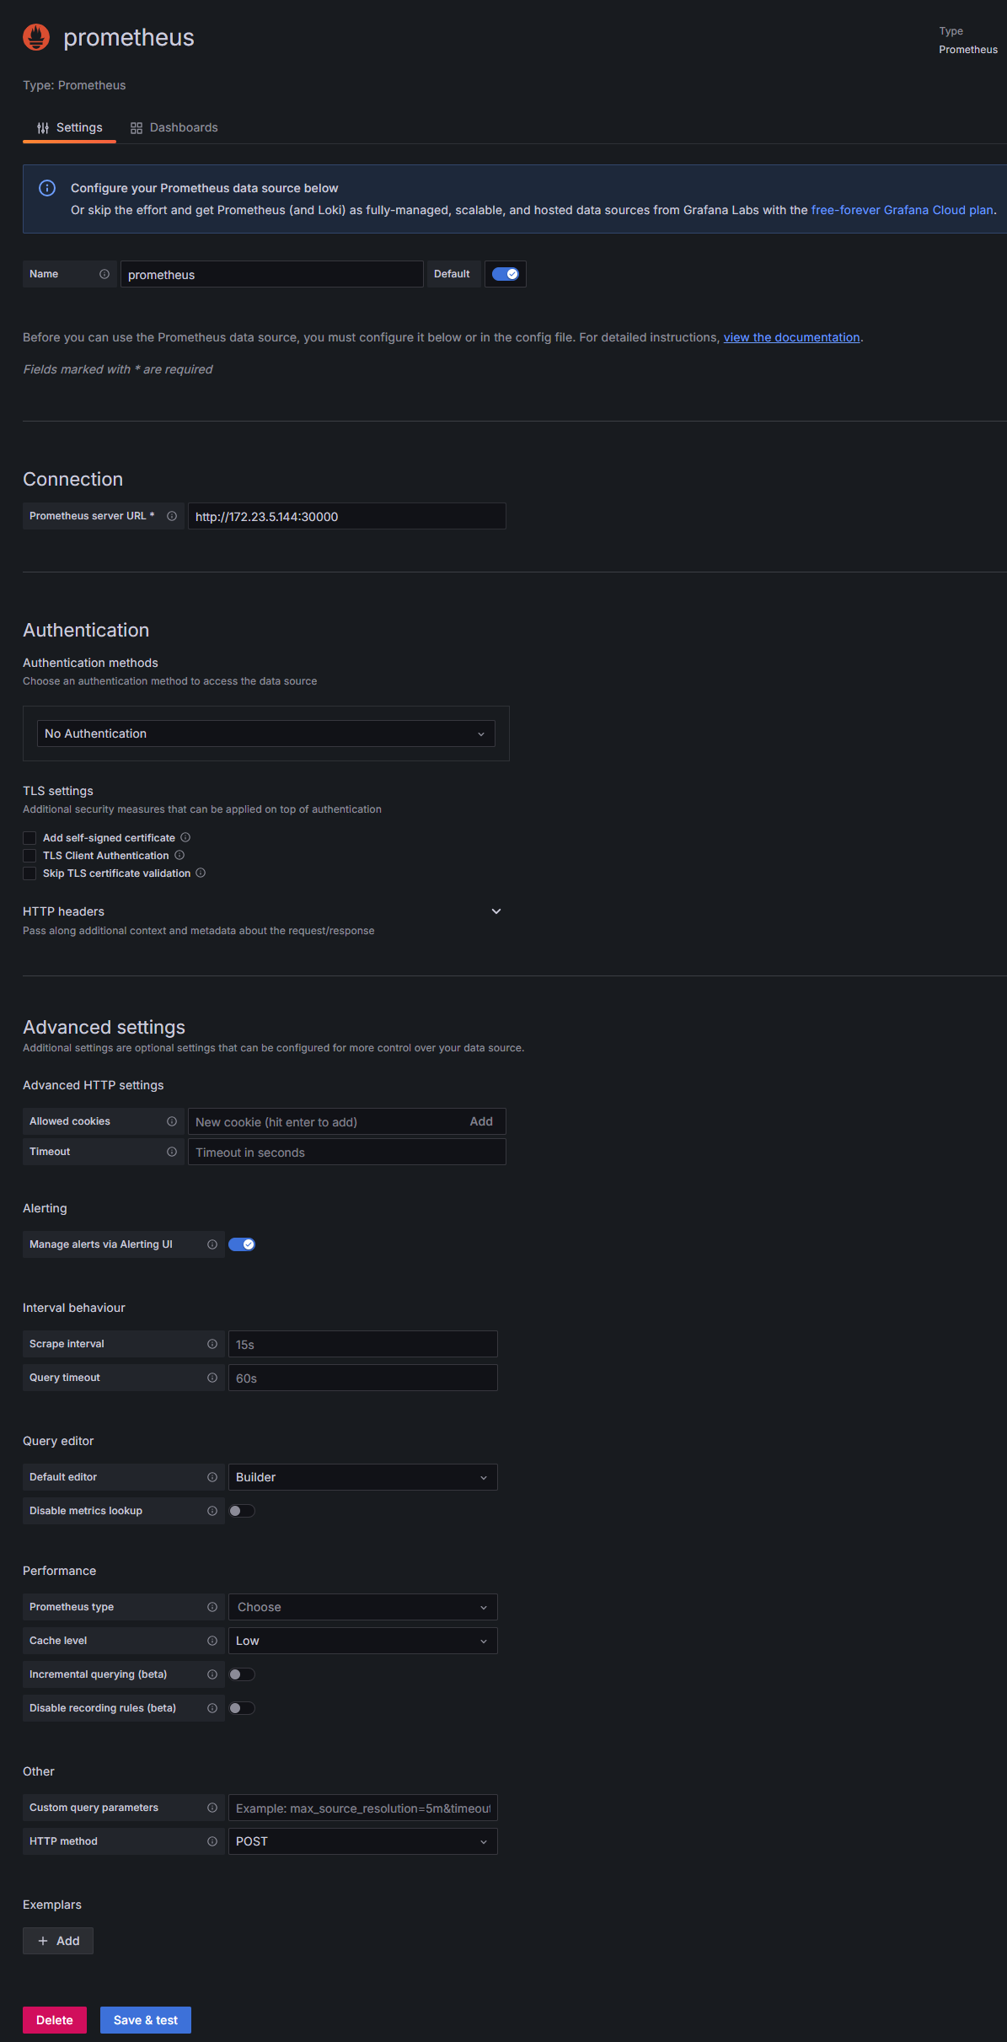Turn on Disable metrics lookup switch
This screenshot has width=1007, height=2042.
click(x=242, y=1511)
